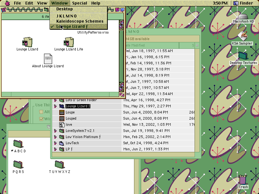Select the # A B C D folder icon

point(18,144)
